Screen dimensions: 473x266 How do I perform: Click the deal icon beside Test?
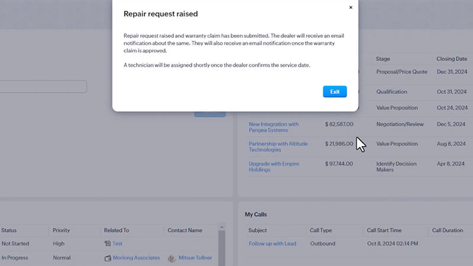click(x=108, y=244)
